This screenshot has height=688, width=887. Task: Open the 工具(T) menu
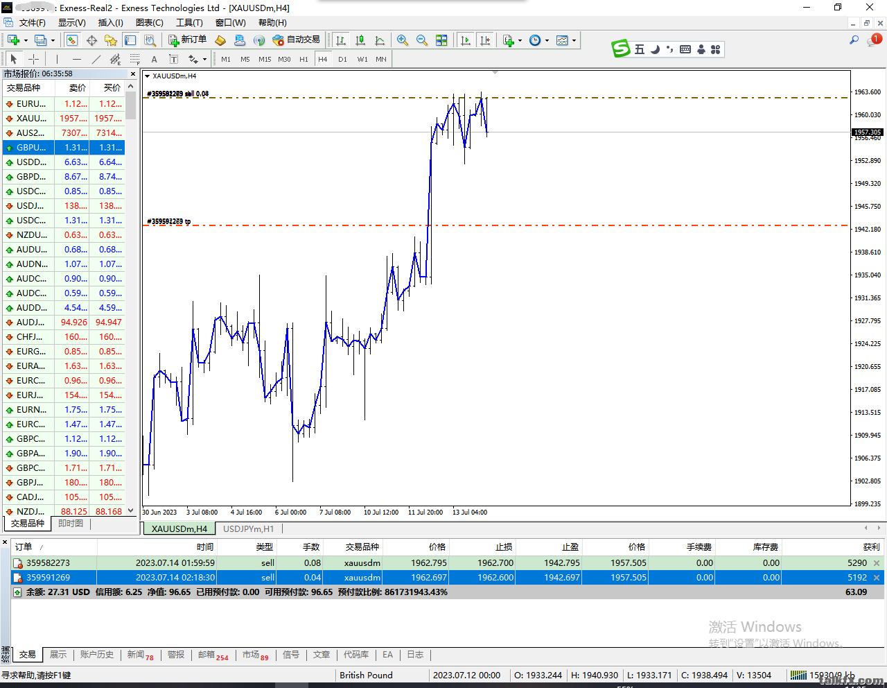point(189,23)
